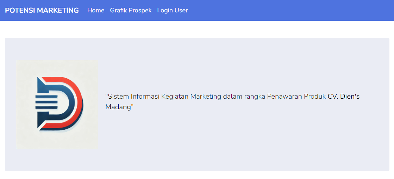Click the red and blue D logo image
This screenshot has width=394, height=179.
point(57,104)
